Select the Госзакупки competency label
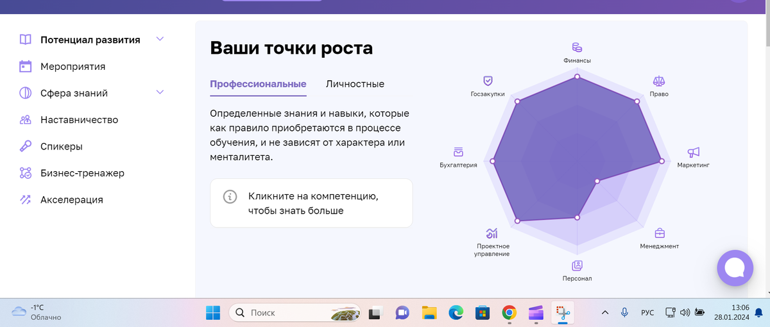Image resolution: width=770 pixels, height=327 pixels. (x=488, y=94)
